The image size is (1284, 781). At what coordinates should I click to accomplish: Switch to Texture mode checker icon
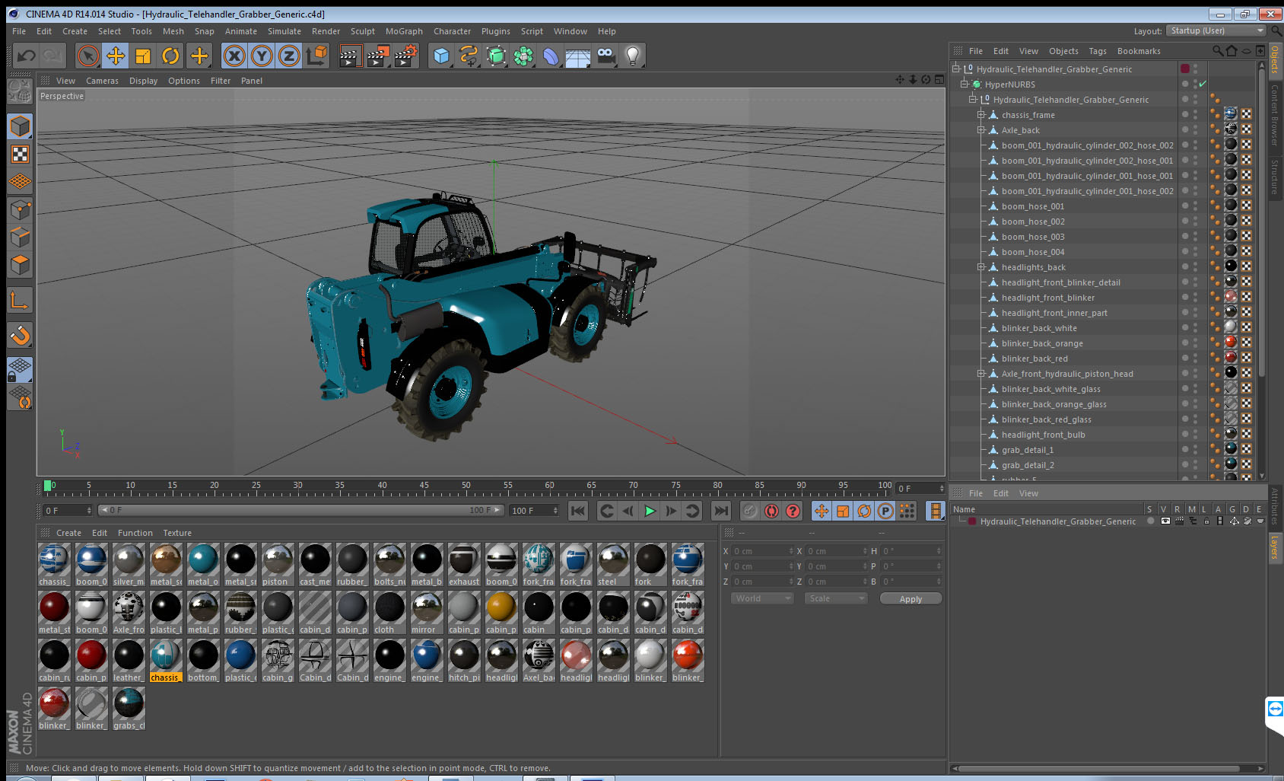click(x=20, y=154)
